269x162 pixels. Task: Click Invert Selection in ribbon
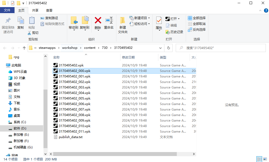pyautogui.click(x=197, y=30)
